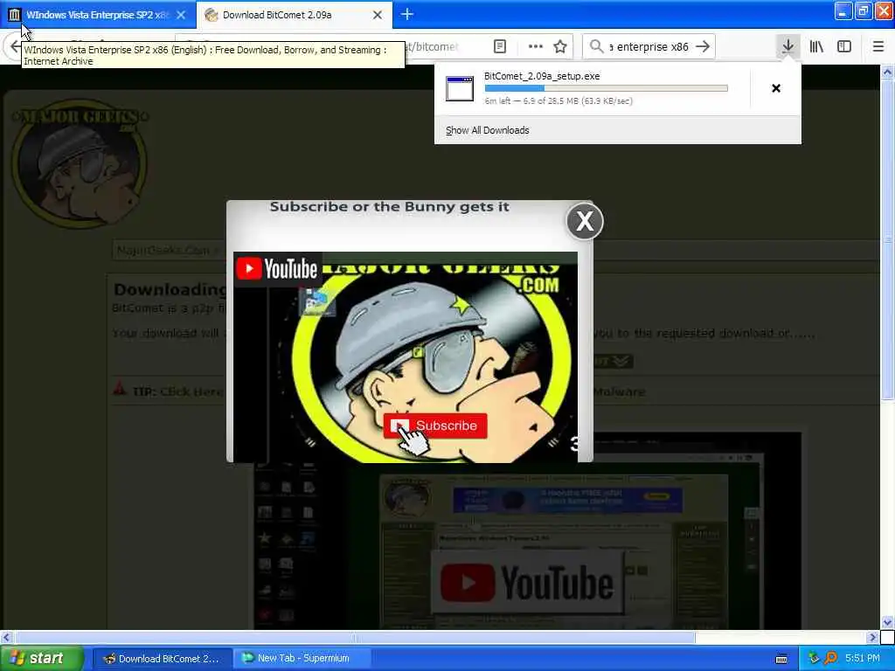Screen dimensions: 895x671
Task: Click the BitComet setup file icon
Action: (x=460, y=88)
